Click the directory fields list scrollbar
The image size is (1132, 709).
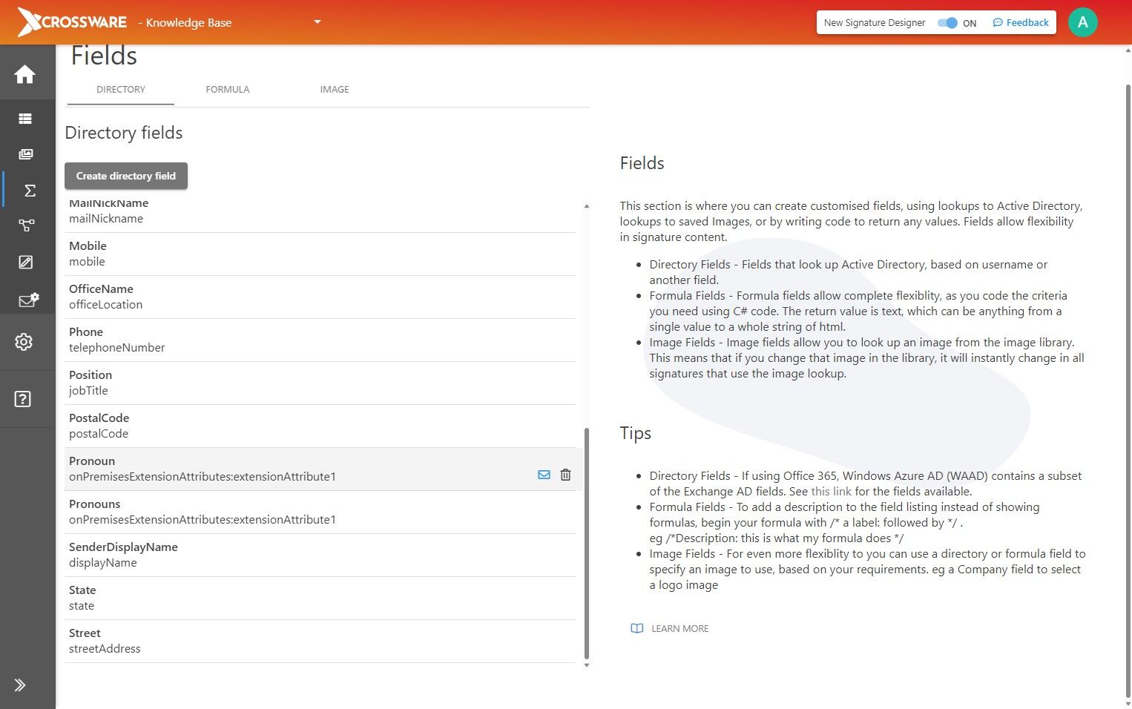(587, 543)
